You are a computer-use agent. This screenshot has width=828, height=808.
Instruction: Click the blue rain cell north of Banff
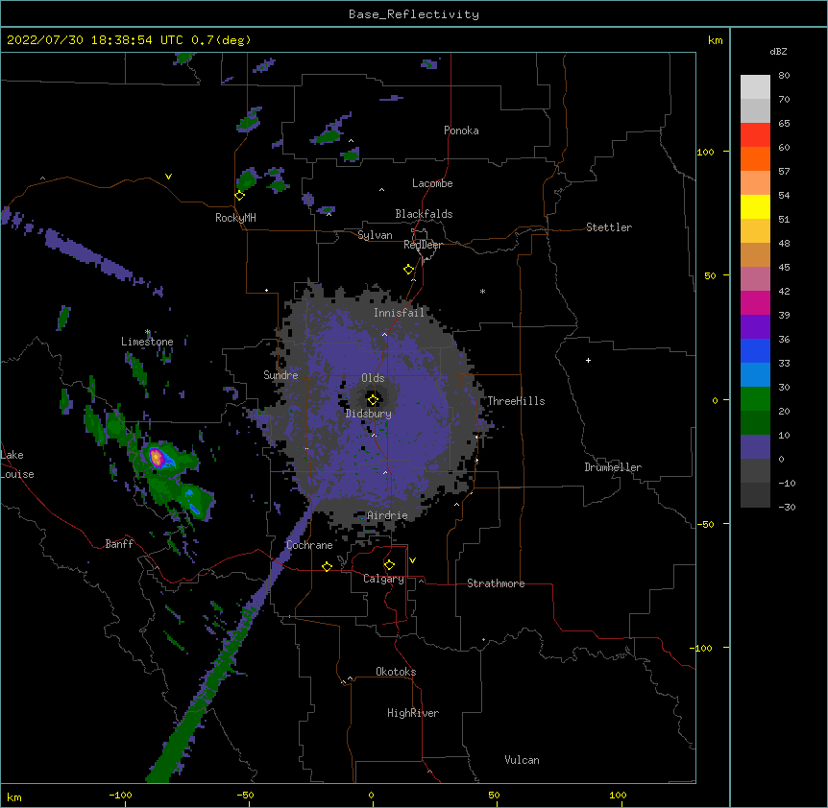click(193, 504)
